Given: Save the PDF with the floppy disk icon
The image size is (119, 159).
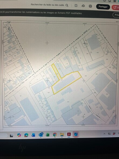Looking at the screenshot, I should (x=76, y=6).
